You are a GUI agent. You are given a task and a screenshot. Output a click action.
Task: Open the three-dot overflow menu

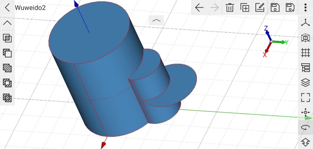tap(305, 7)
